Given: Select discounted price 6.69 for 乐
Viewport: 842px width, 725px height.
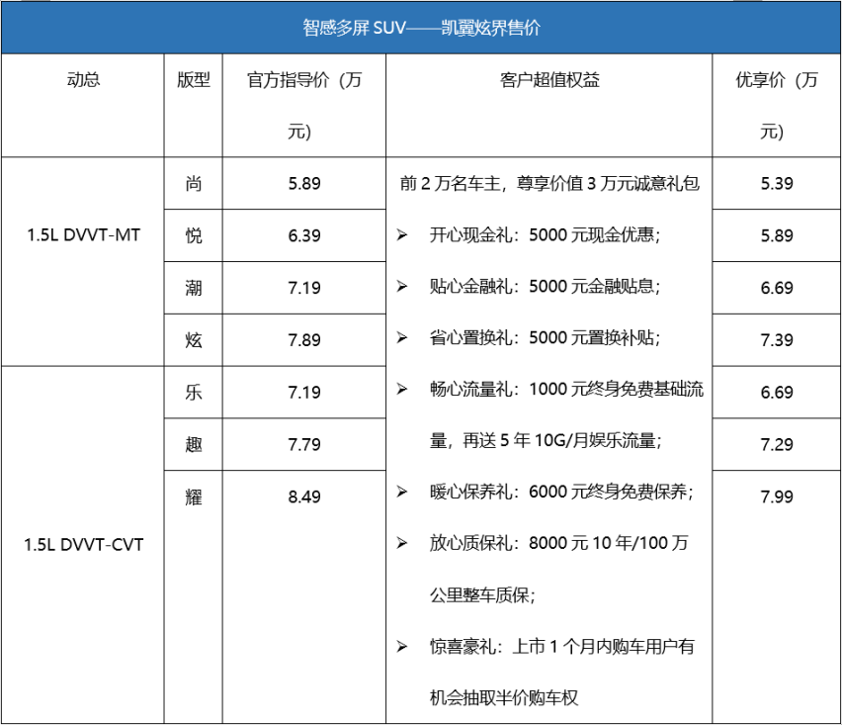Looking at the screenshot, I should (x=777, y=392).
